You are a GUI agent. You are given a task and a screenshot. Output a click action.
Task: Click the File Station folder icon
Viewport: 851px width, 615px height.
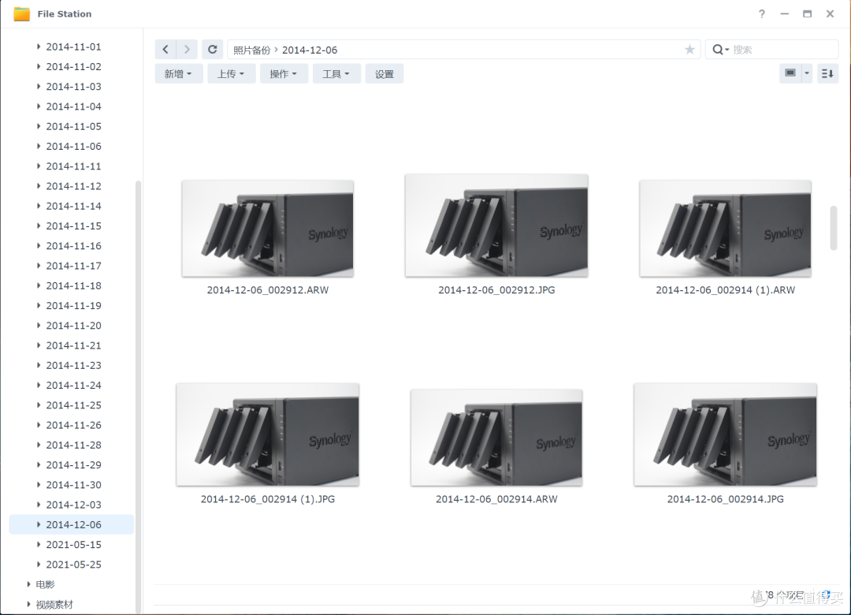tap(22, 14)
